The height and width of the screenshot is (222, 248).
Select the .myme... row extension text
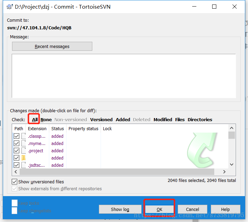(x=37, y=144)
